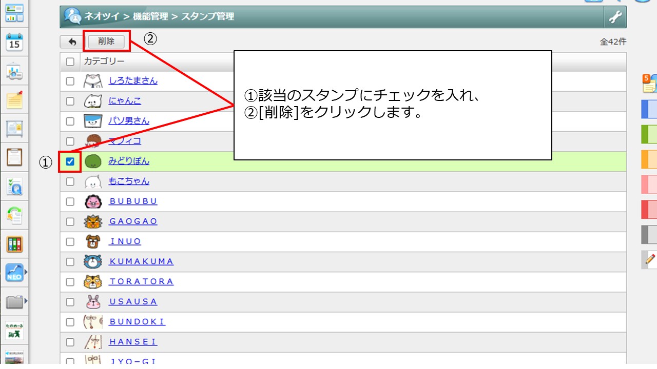Check the GAOGAO checkbox

[x=70, y=221]
